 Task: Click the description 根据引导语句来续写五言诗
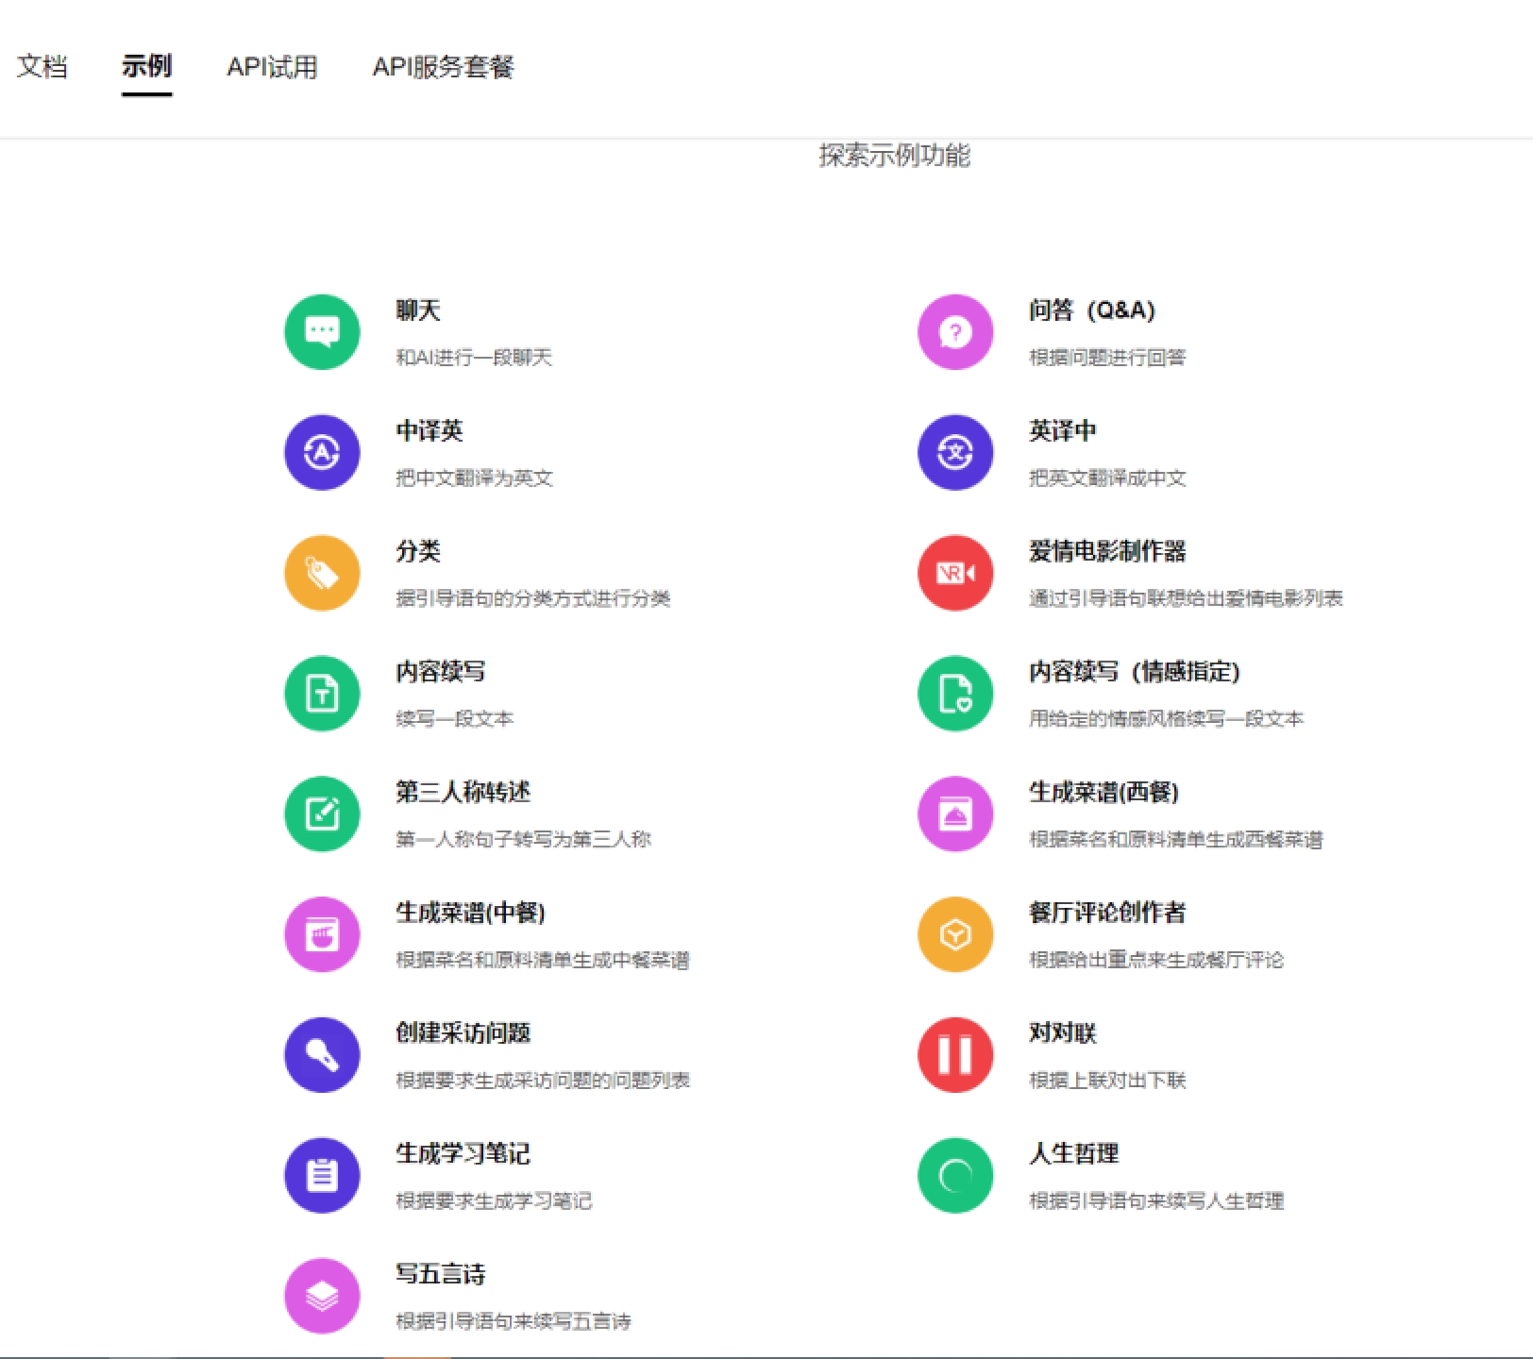514,1321
